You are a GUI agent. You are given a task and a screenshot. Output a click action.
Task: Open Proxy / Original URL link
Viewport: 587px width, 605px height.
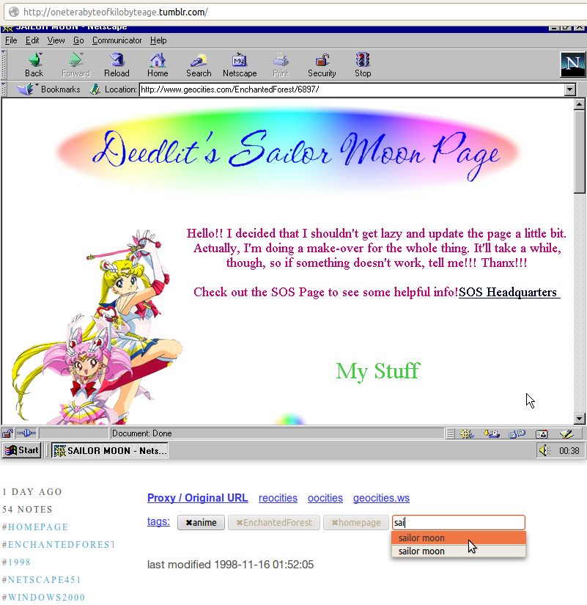[197, 498]
